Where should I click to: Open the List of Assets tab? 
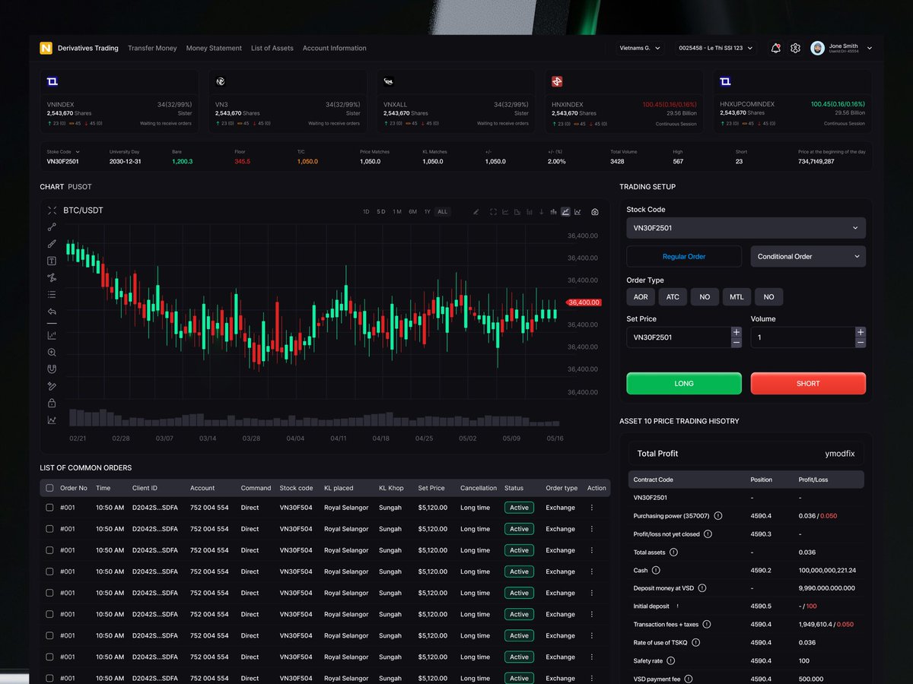coord(272,48)
